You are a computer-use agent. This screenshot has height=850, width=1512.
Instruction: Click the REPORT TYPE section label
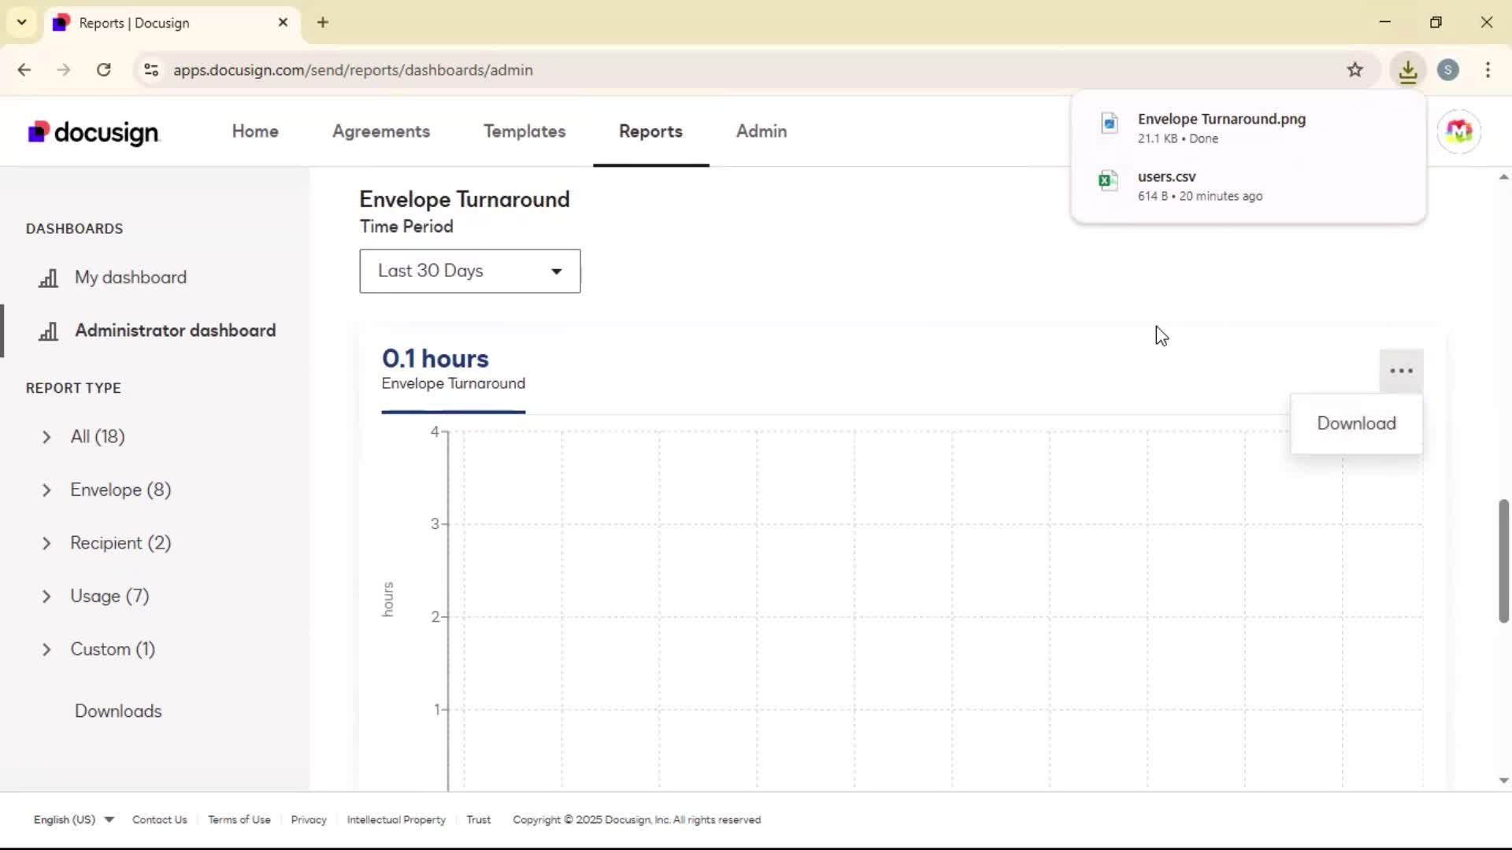(73, 388)
